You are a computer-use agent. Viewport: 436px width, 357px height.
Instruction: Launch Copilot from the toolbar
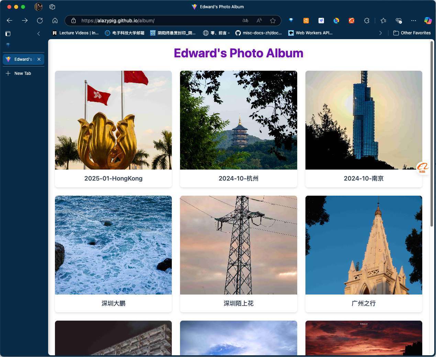428,21
